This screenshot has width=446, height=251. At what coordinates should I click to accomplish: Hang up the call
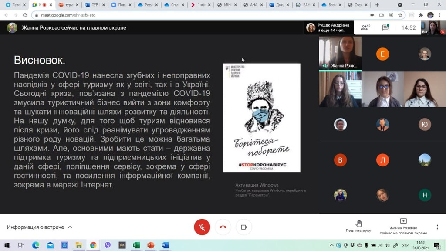(223, 227)
